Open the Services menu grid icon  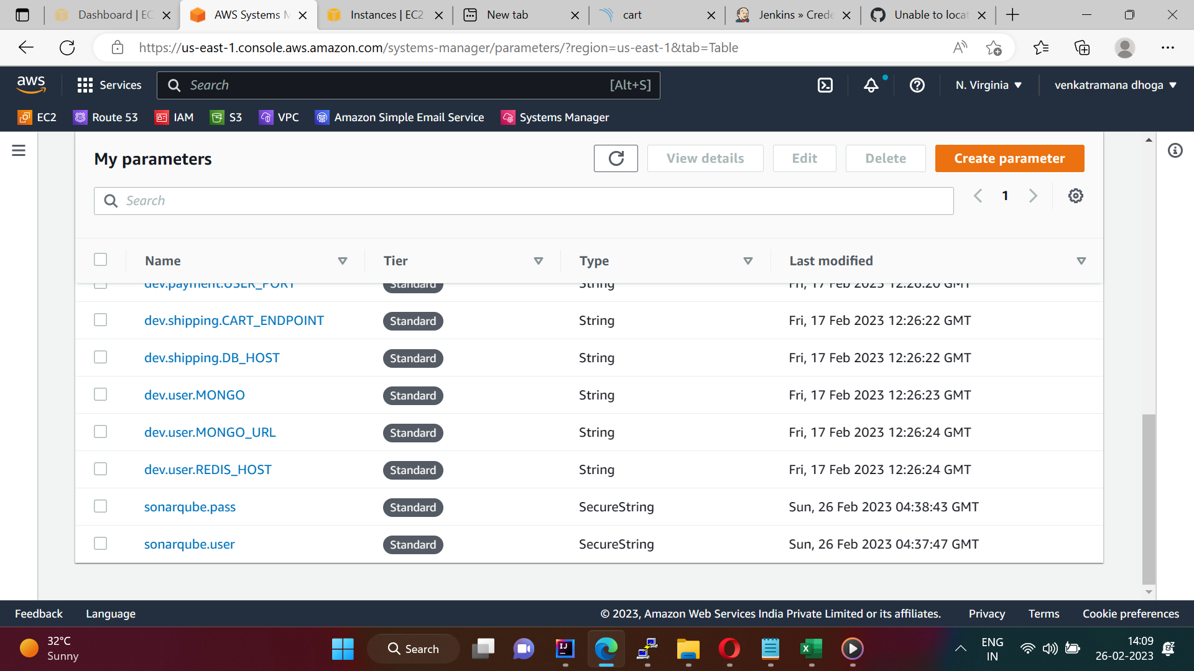pos(85,85)
